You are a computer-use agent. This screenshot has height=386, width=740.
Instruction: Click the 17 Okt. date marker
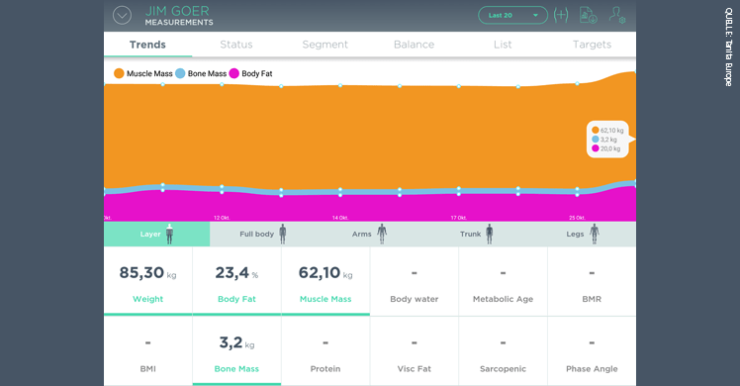pyautogui.click(x=458, y=218)
